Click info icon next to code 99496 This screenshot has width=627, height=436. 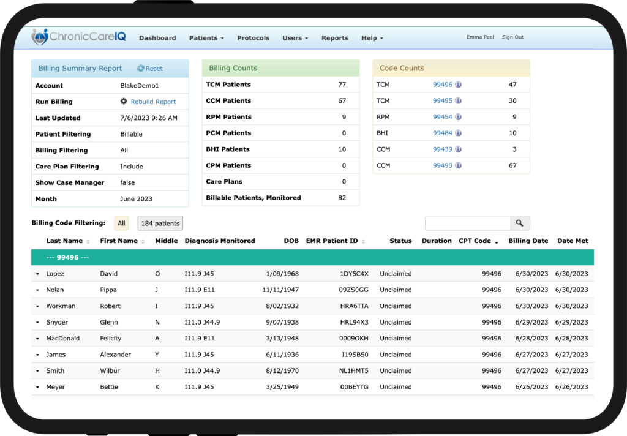pos(459,85)
